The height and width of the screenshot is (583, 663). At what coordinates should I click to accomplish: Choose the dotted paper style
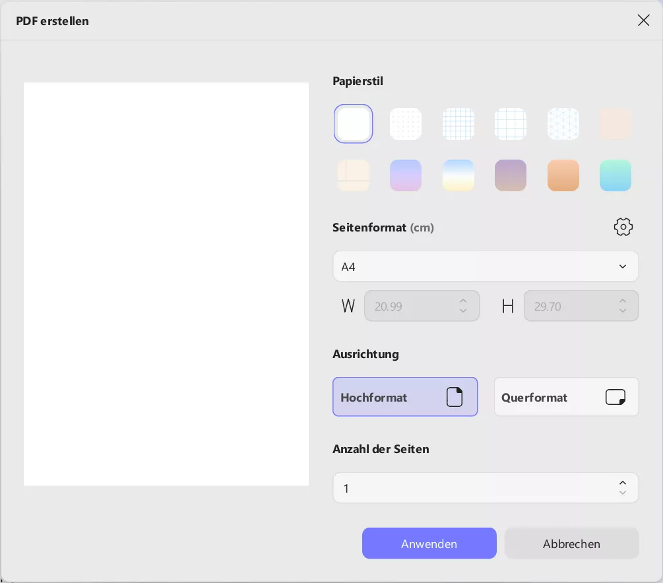coord(406,124)
